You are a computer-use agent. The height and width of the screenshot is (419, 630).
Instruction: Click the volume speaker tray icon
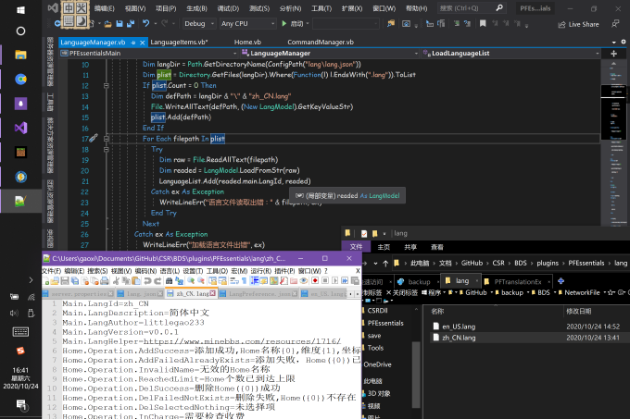[14, 314]
